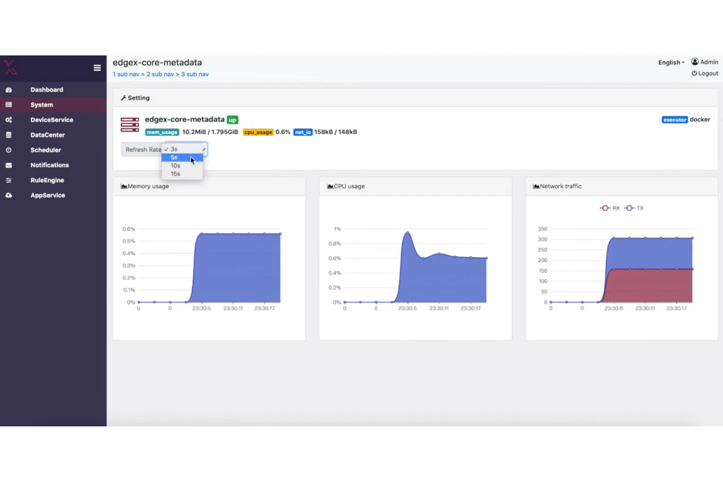723x482 pixels.
Task: Click the Logout button
Action: pyautogui.click(x=704, y=73)
